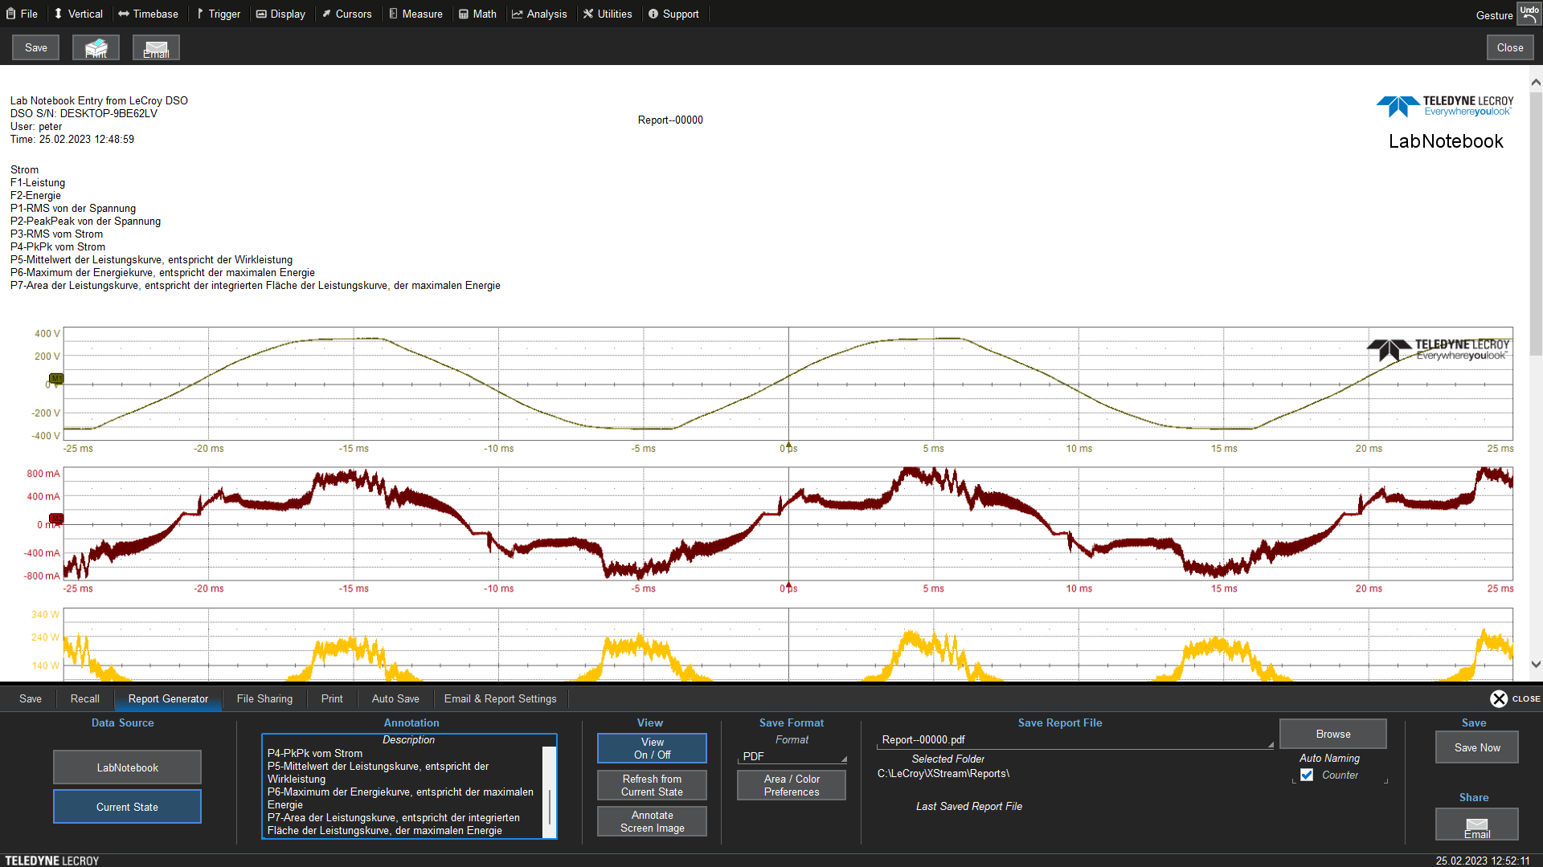Switch to the Auto Save tab
This screenshot has width=1543, height=867.
point(395,699)
